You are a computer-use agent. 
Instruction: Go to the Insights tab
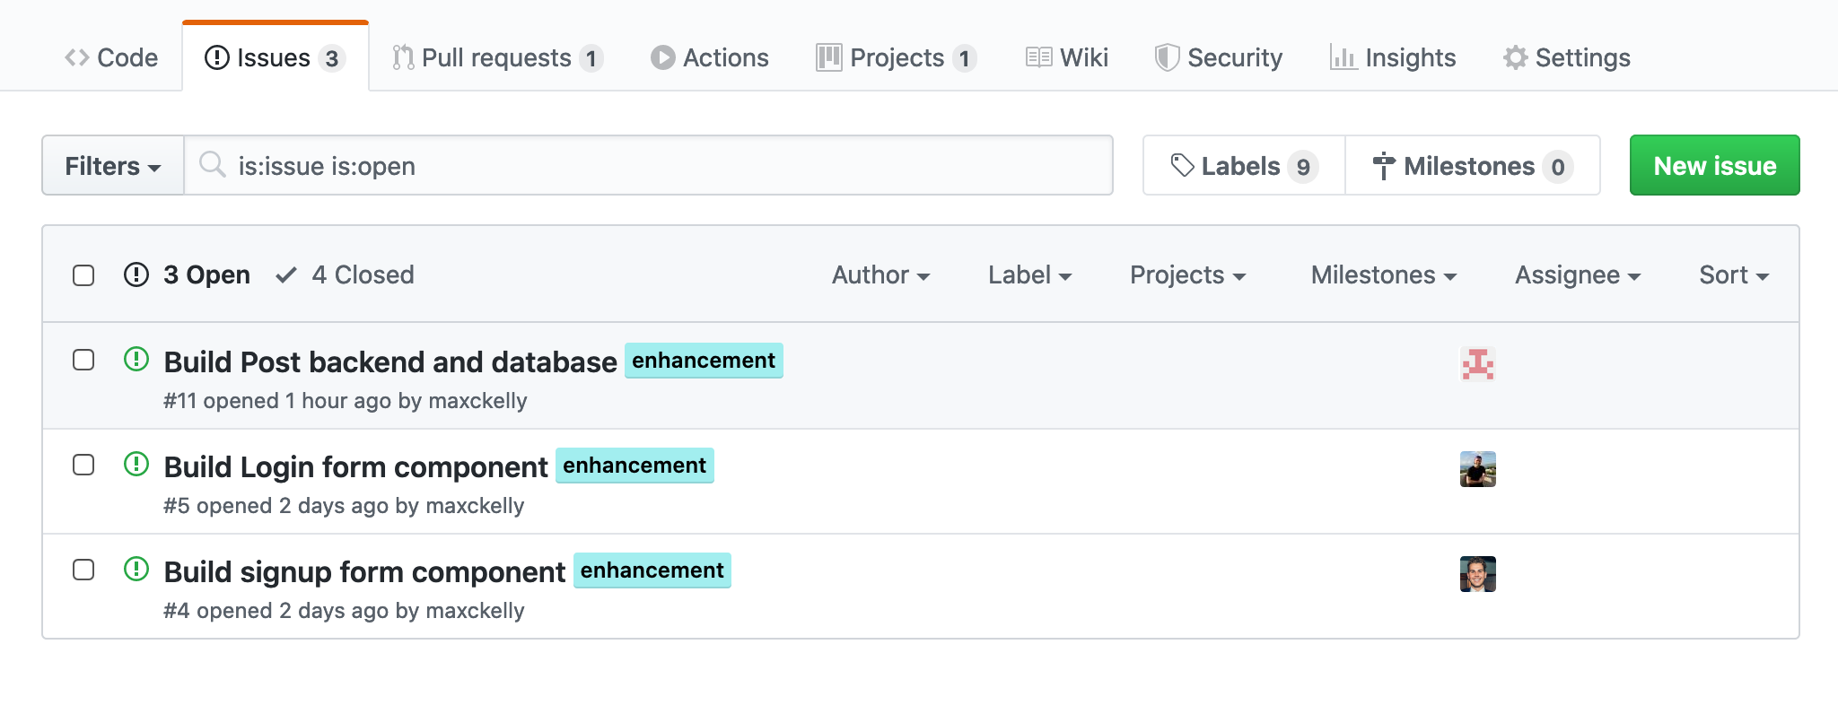tap(1393, 58)
